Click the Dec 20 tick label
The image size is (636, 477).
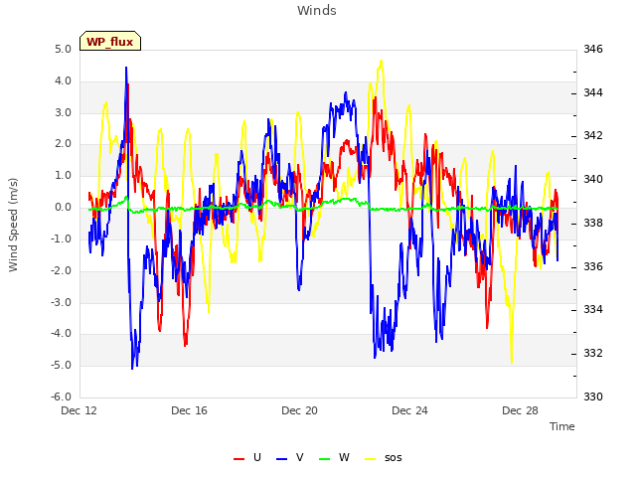[300, 410]
